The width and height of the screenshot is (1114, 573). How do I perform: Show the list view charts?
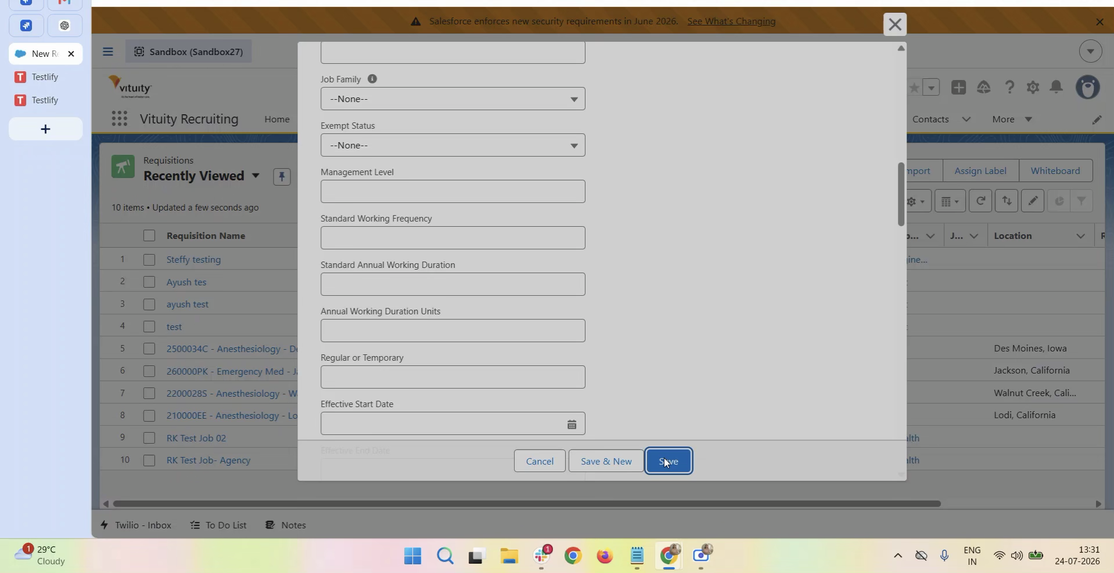pyautogui.click(x=1059, y=201)
